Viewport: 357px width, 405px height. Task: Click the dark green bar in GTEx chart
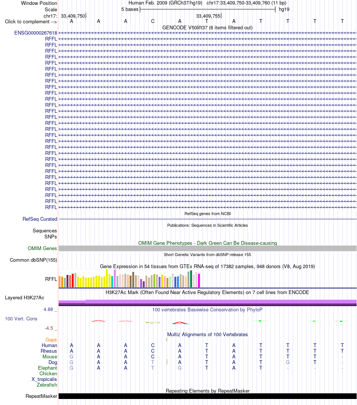click(x=191, y=279)
